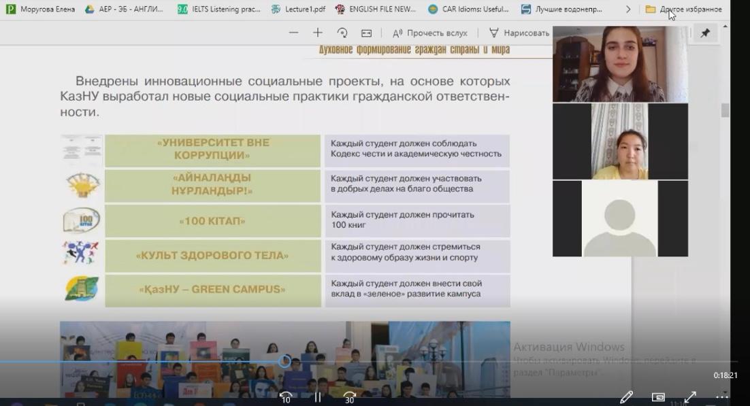750x406 pixels.
Task: Enable mini view picture-in-picture mode
Action: (658, 397)
